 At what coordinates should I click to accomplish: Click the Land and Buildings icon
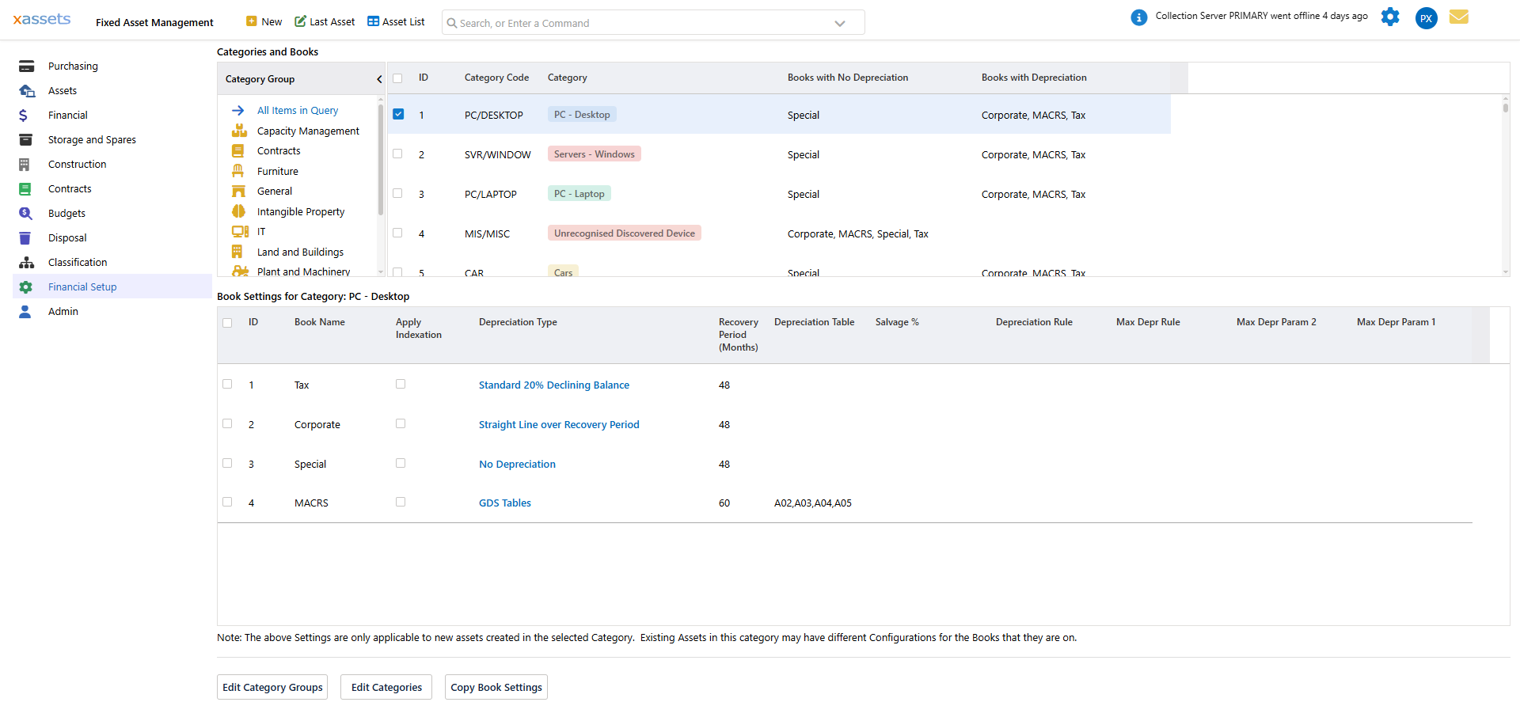[237, 252]
